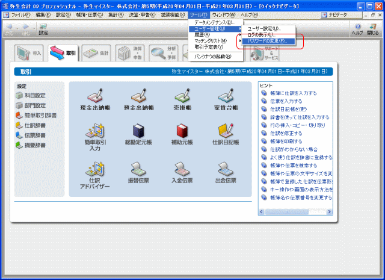Open the 編集 menu
385x280 pixels.
[43, 15]
